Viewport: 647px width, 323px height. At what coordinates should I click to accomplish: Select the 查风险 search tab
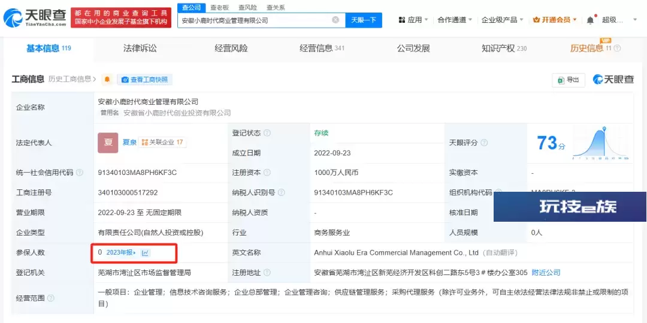coord(247,7)
